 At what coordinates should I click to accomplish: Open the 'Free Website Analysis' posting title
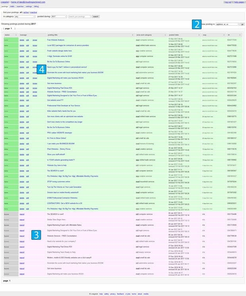pos(56,40)
